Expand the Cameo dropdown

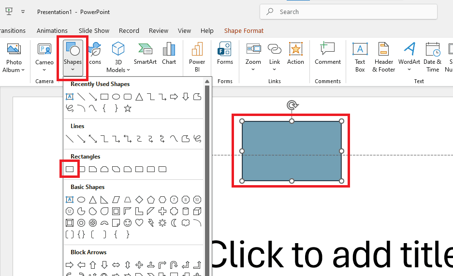tap(44, 70)
